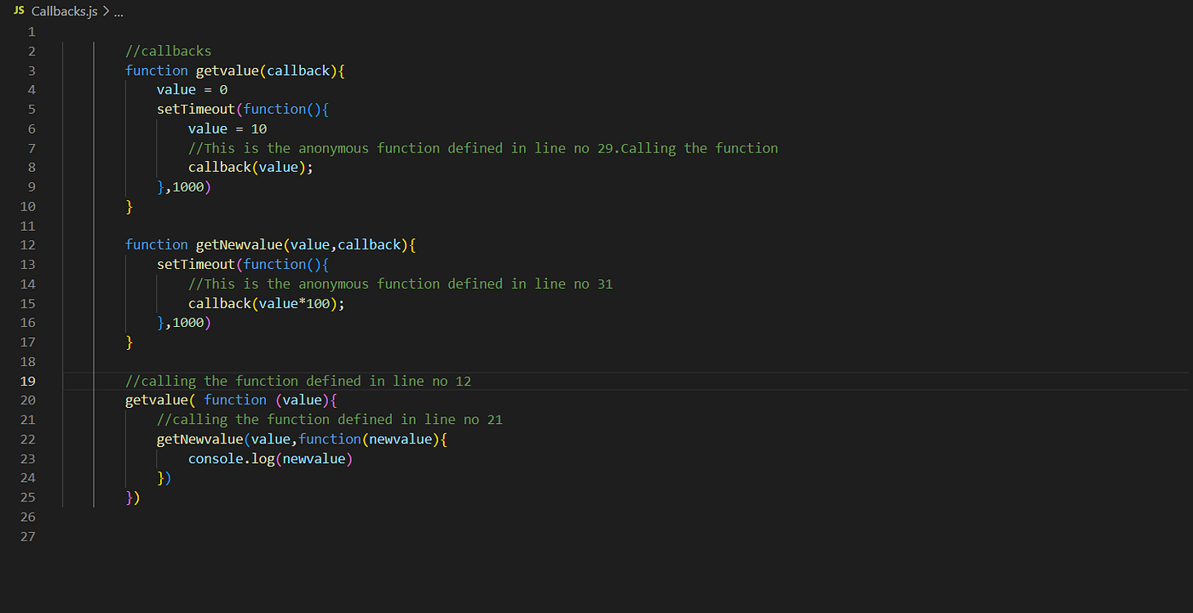Open the breadcrumb ellipsis to show symbols
Viewport: 1193px width, 613px height.
point(118,11)
